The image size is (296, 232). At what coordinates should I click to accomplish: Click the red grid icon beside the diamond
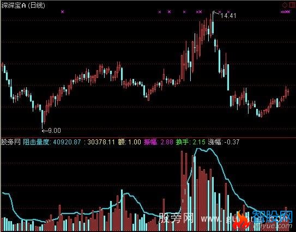292,5
